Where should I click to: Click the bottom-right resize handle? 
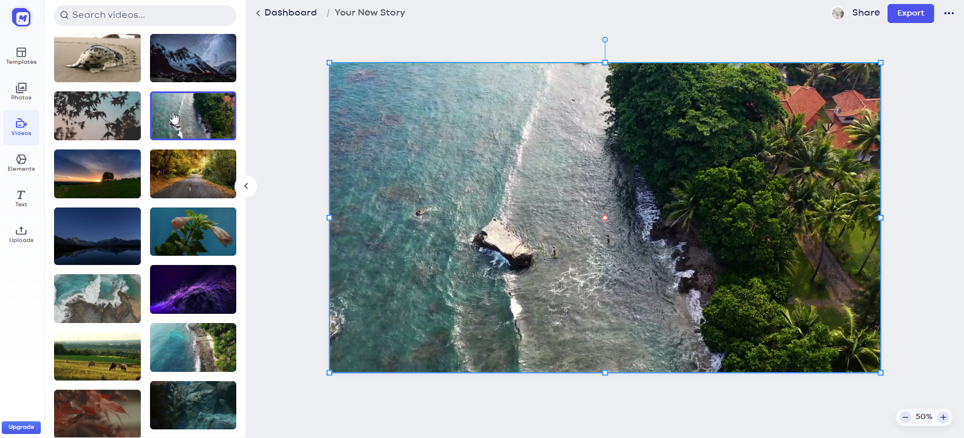coord(881,373)
